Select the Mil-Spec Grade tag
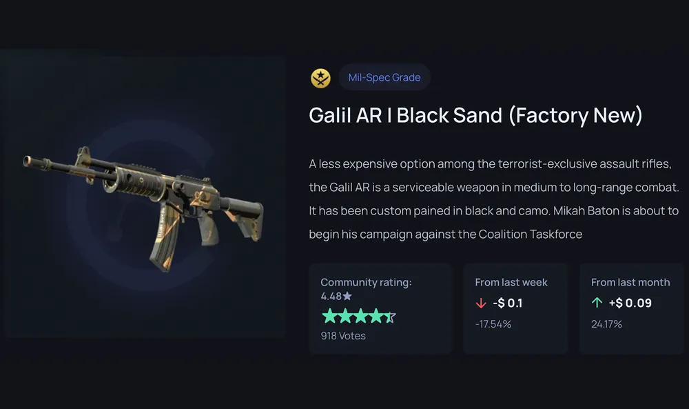The height and width of the screenshot is (409, 689). (384, 77)
